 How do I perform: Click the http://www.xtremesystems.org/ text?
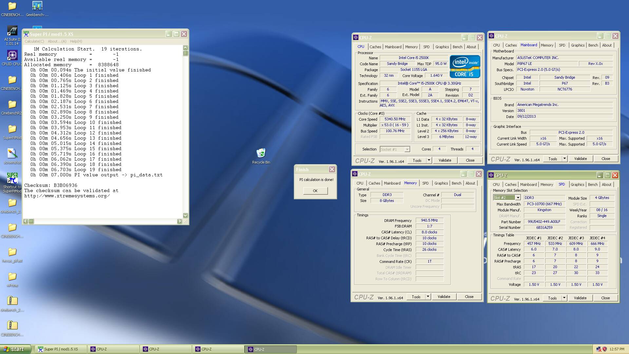click(x=67, y=196)
